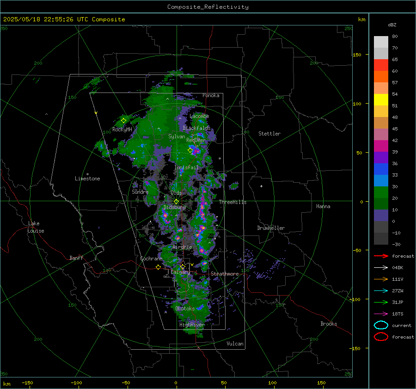Click the cyan current ellipse icon
Screen dimensions: 416x389
381,325
